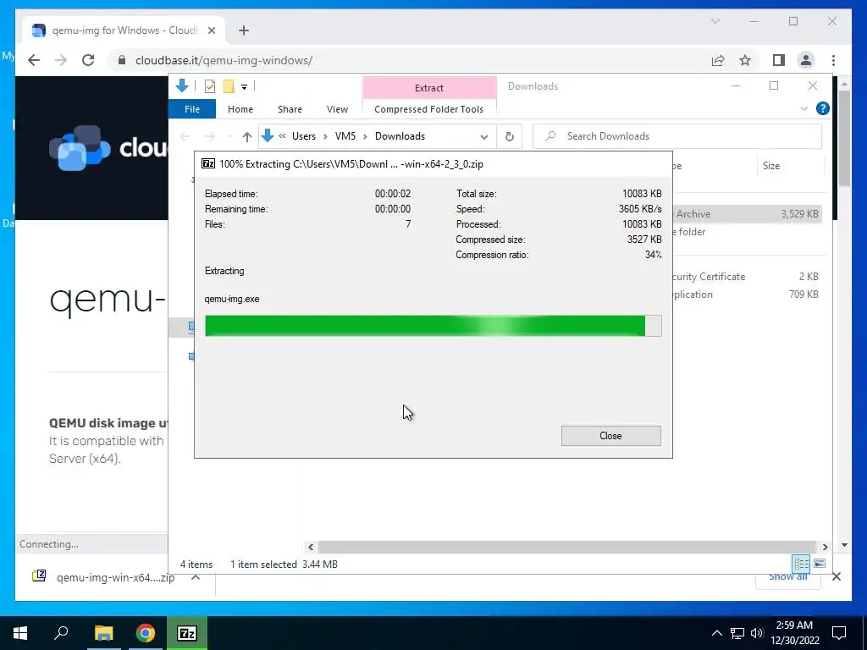Screen dimensions: 867x650
Task: Refresh the Downloads folder view
Action: (509, 136)
